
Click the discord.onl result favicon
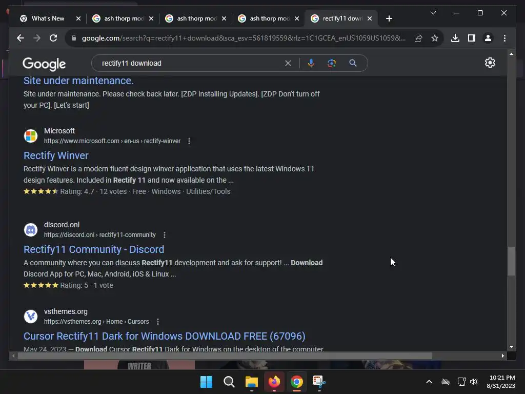click(x=31, y=229)
